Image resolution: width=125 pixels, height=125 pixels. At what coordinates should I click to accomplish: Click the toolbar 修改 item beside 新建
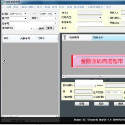[x=16, y=7]
